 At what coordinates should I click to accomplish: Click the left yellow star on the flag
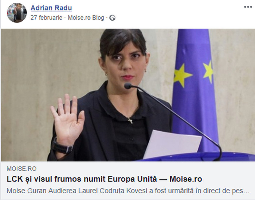coord(182,75)
